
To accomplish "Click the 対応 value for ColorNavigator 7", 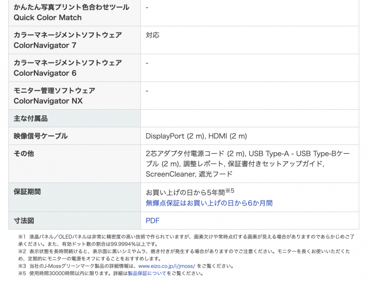I will 153,35.
